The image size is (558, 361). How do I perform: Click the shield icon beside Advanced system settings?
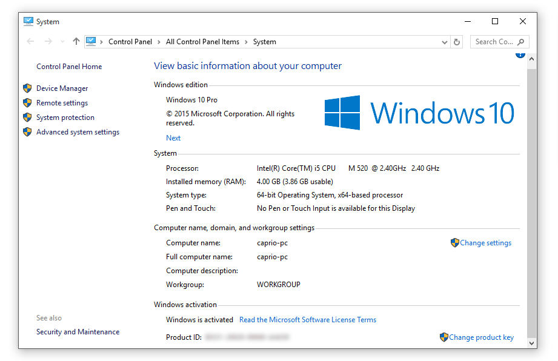27,132
